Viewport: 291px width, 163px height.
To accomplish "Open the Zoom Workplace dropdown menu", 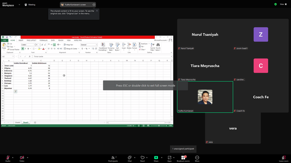I will [x=19, y=5].
